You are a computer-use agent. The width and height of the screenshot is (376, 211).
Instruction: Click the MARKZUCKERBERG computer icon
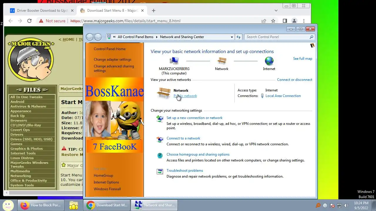174,61
